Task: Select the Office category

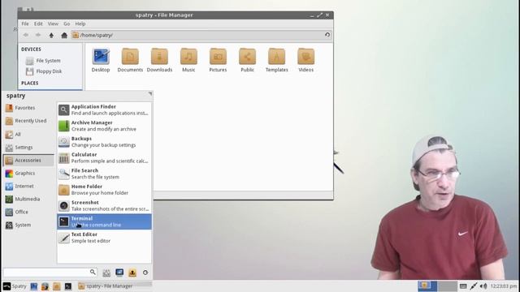Action: click(x=28, y=212)
